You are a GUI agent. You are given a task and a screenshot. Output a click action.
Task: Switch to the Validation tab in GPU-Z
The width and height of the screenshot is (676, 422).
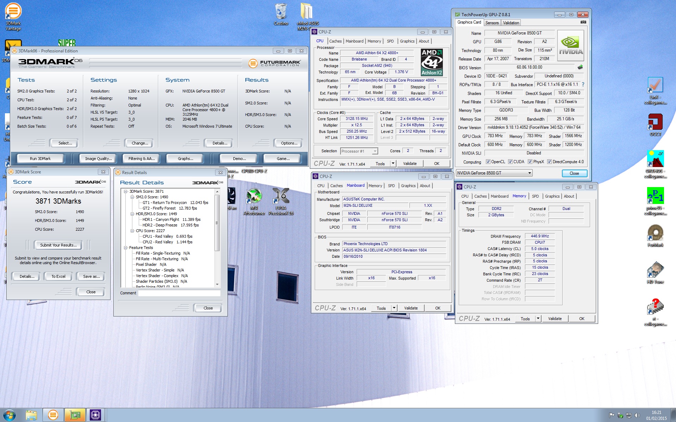click(511, 23)
